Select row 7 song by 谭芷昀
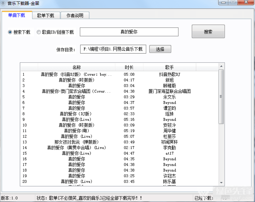 120,108
